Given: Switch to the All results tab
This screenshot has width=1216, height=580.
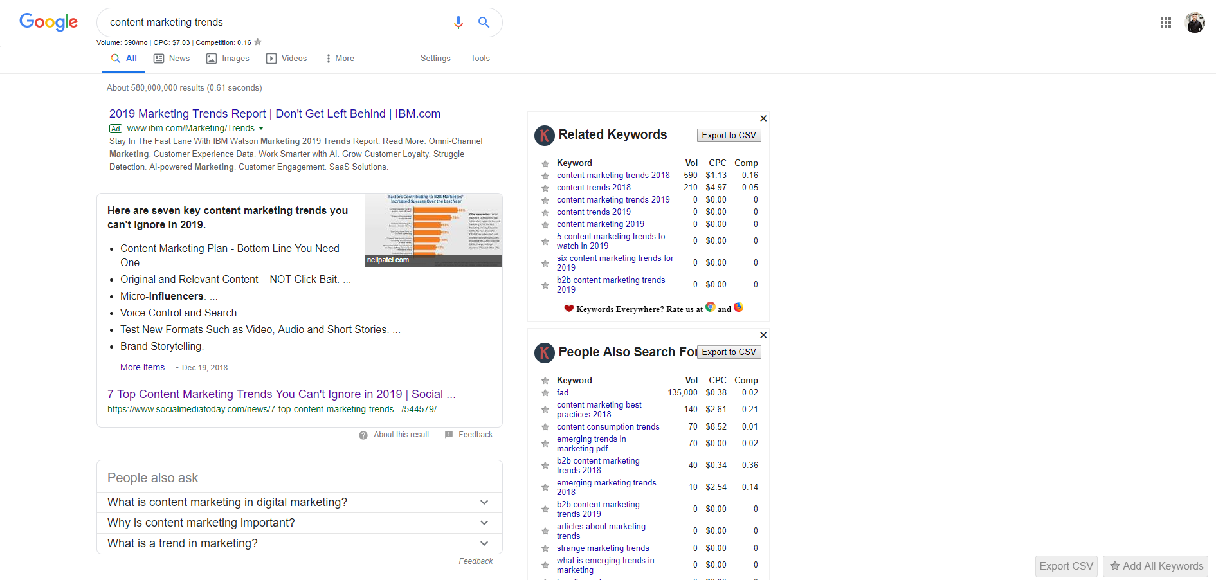Looking at the screenshot, I should [124, 59].
